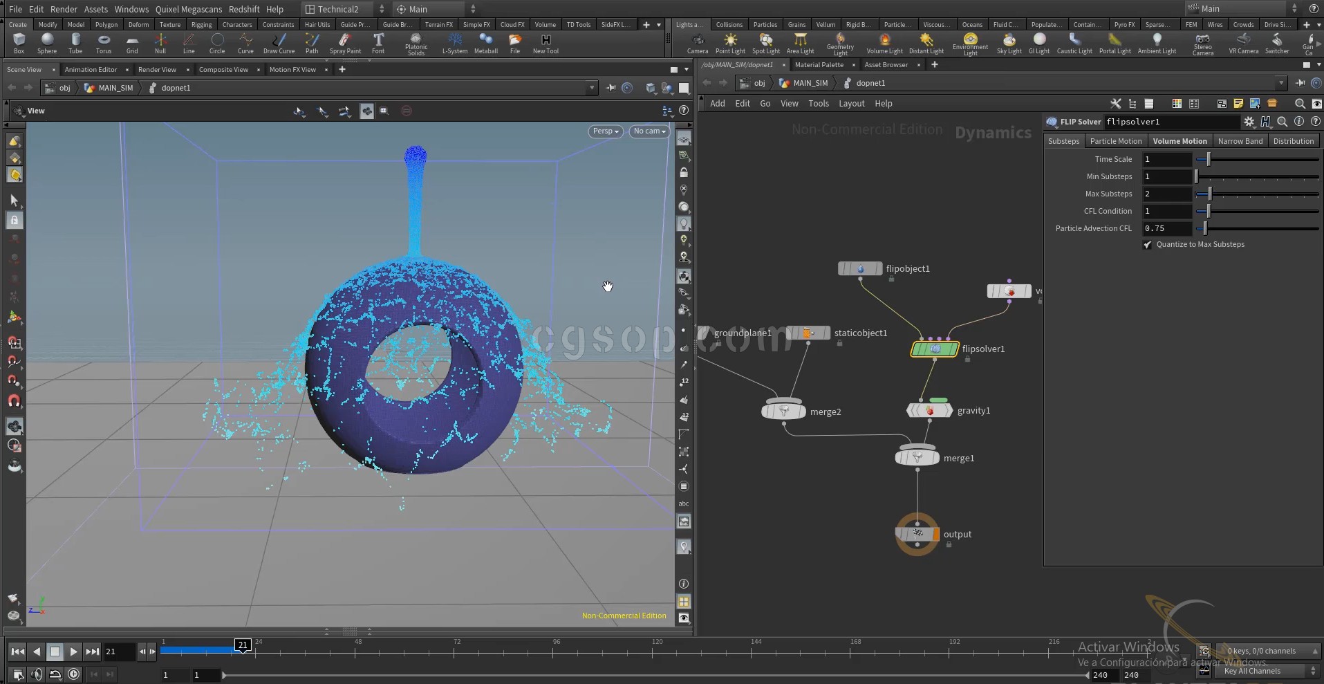Select the gravity1 node icon
1324x684 pixels.
coord(929,411)
